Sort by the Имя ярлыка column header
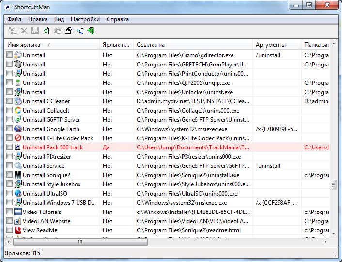 click(x=52, y=45)
